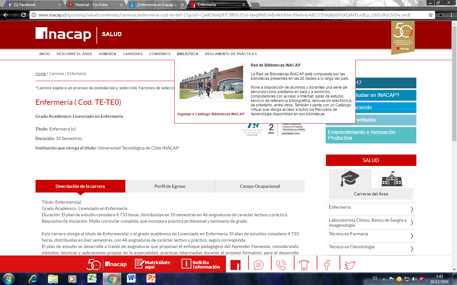Open the BIBLIOTECA menu

(188, 54)
